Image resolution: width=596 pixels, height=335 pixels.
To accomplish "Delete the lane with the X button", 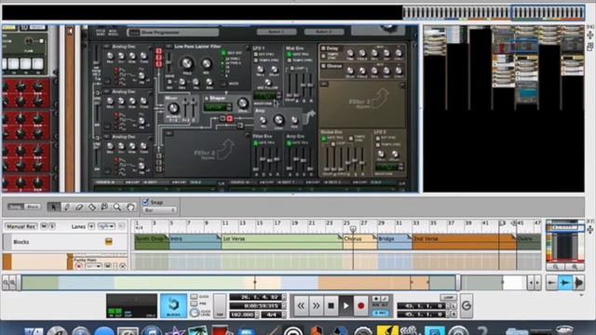I will [122, 266].
